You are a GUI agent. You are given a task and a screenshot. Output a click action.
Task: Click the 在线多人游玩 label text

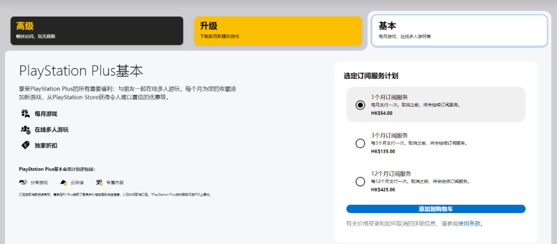[52, 129]
